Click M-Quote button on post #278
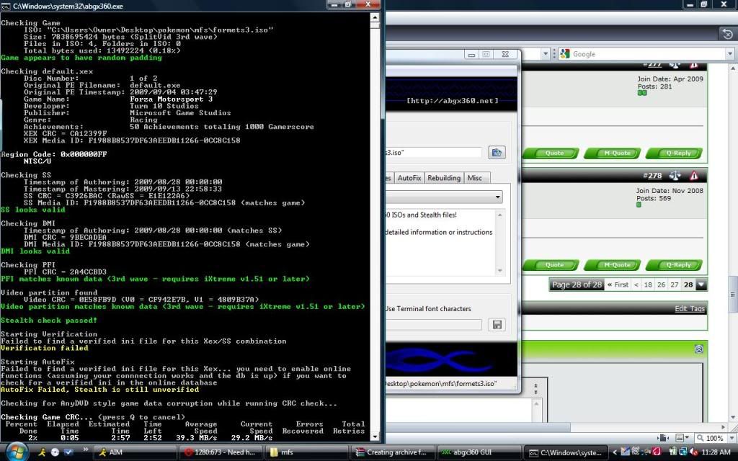The image size is (738, 461). 613,265
